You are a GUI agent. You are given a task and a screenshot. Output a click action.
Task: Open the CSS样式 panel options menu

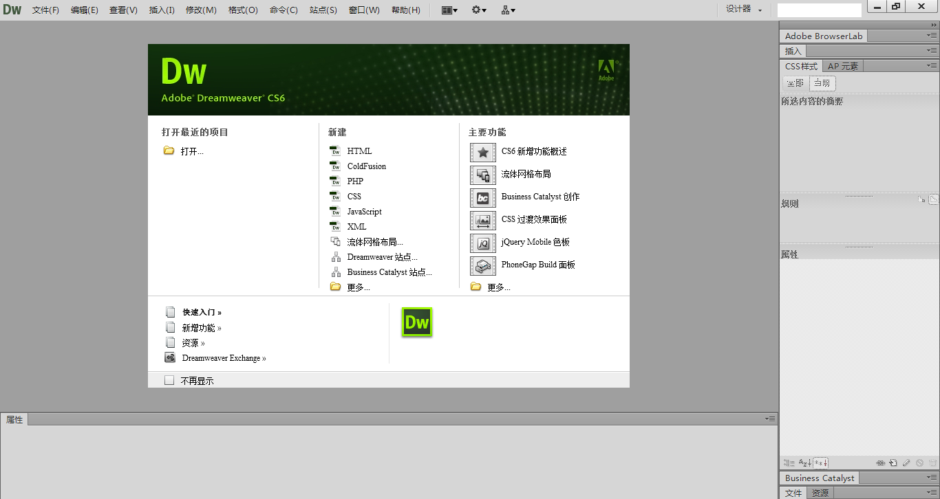click(x=932, y=66)
